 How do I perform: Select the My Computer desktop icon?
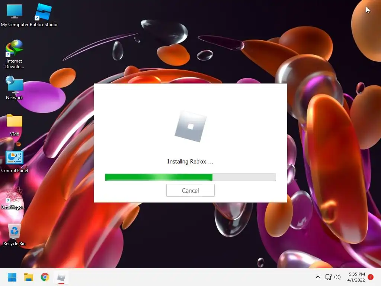[15, 15]
